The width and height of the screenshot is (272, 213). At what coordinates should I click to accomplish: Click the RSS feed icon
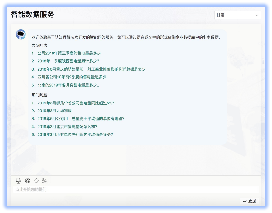pyautogui.click(x=44, y=181)
